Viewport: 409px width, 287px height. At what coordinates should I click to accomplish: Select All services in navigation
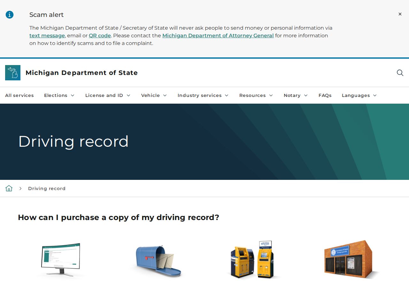pyautogui.click(x=19, y=95)
